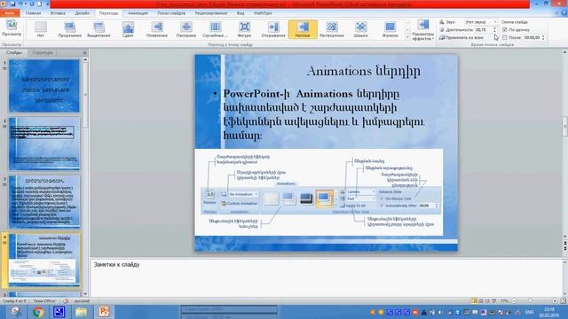The image size is (568, 319).
Task: Open the Дизайн ribbon tab
Action: pos(83,13)
